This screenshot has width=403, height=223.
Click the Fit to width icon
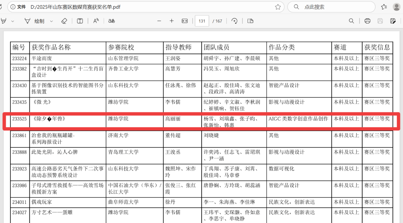(185, 21)
